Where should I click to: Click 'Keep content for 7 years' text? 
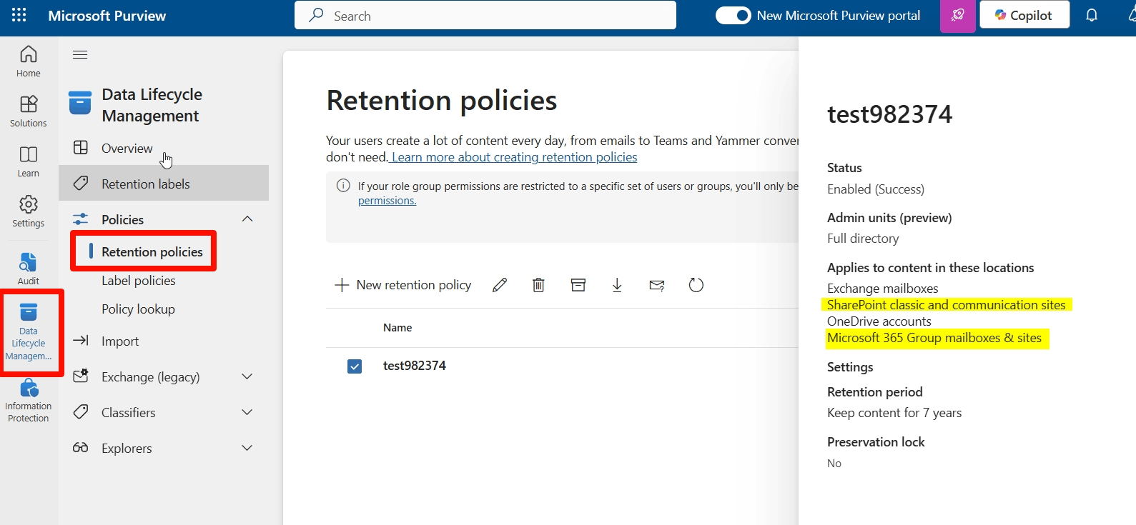[894, 412]
